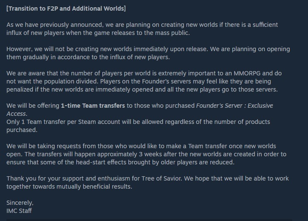Click the "IMC Staff" signature
Viewport: 308px width, 221px height.
[20, 211]
